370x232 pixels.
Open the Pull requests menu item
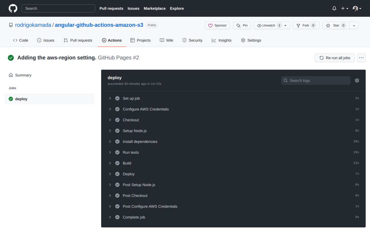pos(111,8)
